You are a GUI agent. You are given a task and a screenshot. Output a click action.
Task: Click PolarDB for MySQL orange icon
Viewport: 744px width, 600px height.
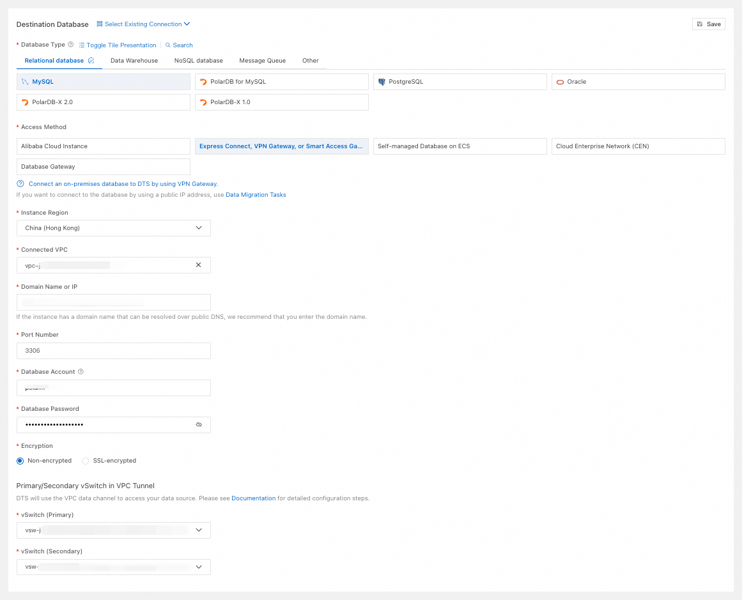point(204,82)
